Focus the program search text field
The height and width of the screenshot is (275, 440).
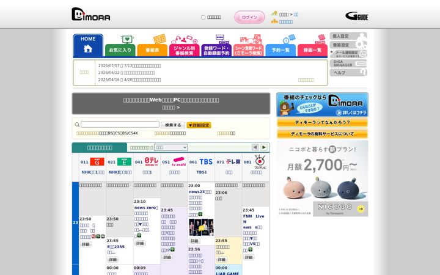point(120,124)
